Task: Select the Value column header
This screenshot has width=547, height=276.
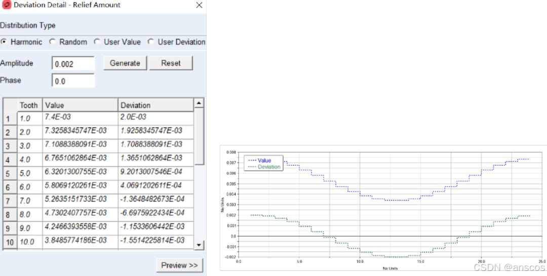Action: [x=80, y=105]
